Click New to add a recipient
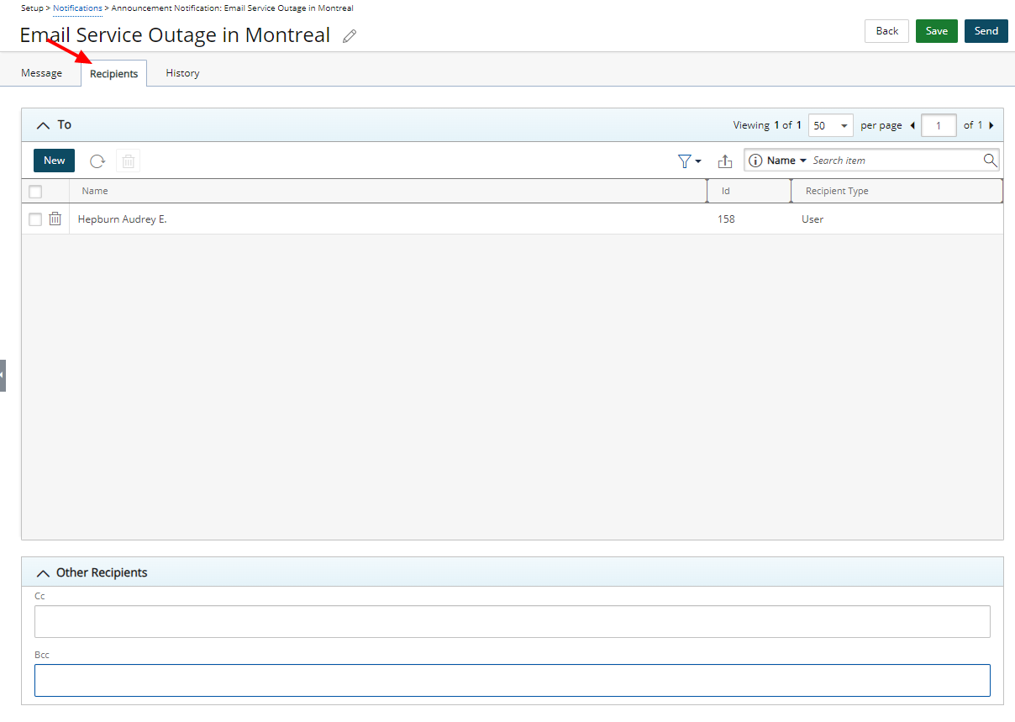Screen dimensions: 1015x722 pyautogui.click(x=55, y=161)
